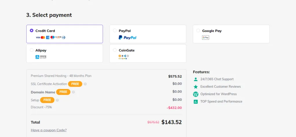
Task: Click the star icon for Customer Reviews
Action: (196, 87)
